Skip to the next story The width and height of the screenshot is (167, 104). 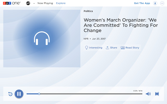pyautogui.click(x=157, y=94)
